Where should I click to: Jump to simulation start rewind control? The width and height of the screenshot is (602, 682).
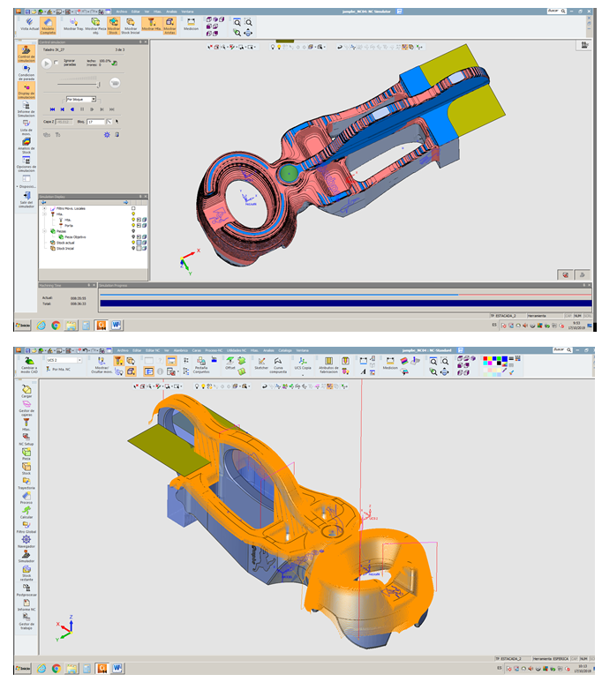click(x=52, y=109)
